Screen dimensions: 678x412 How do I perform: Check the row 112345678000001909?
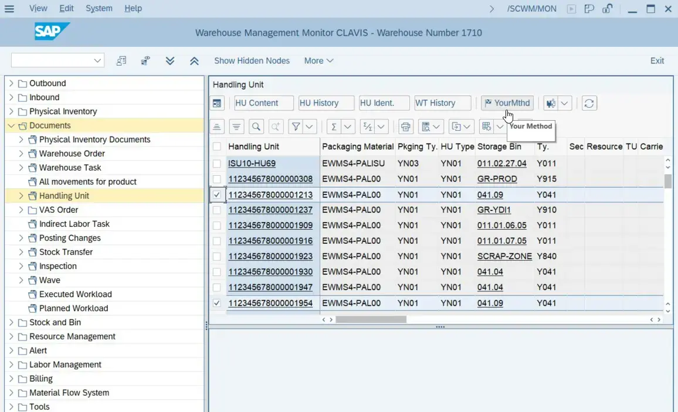pyautogui.click(x=216, y=226)
